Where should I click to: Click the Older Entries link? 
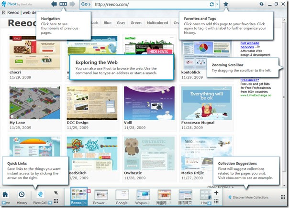click(220, 187)
